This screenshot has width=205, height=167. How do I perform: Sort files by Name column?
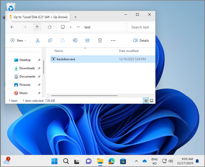pyautogui.click(x=59, y=51)
